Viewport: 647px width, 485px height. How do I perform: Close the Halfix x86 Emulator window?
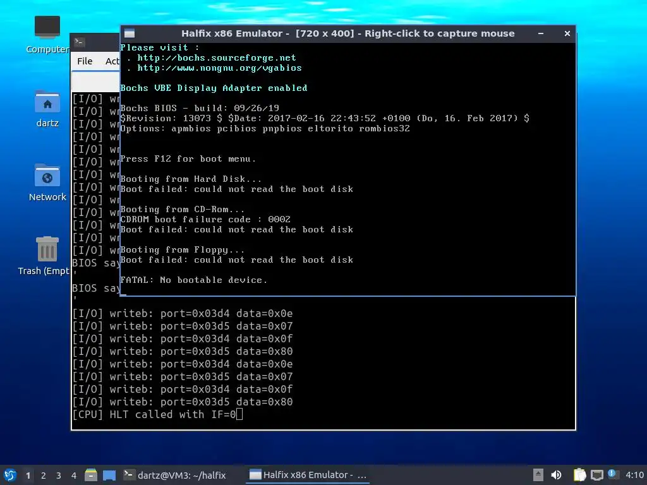point(567,33)
